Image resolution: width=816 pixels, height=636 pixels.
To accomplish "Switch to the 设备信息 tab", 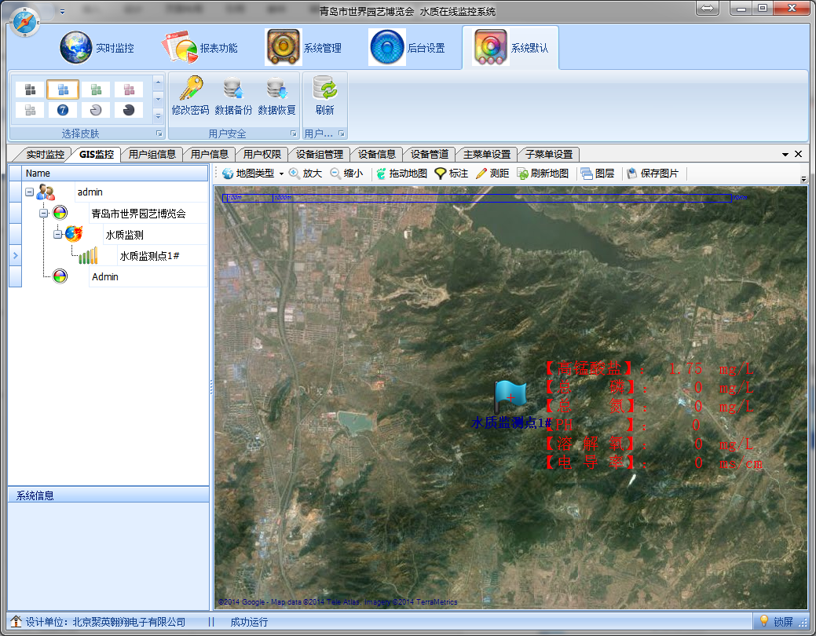I will click(378, 155).
